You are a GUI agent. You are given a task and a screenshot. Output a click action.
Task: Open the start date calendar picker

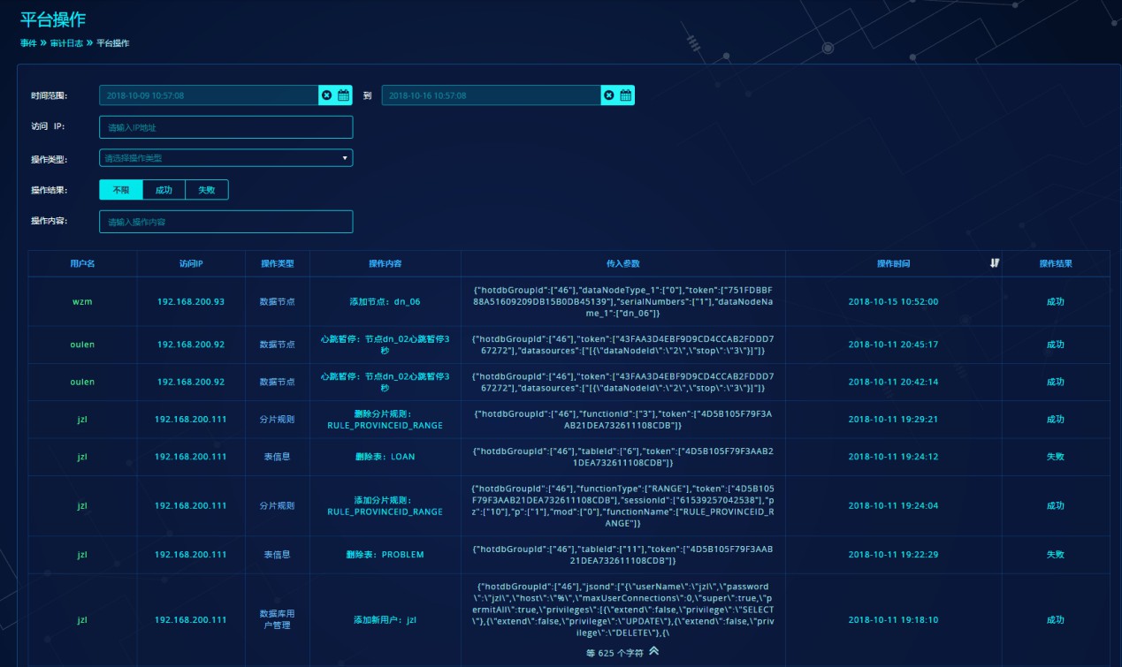point(343,95)
